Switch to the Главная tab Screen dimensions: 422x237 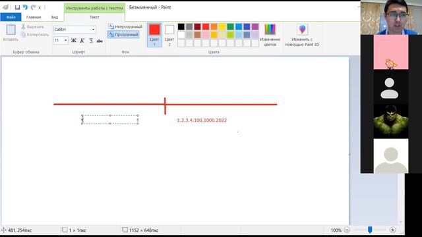pos(34,17)
